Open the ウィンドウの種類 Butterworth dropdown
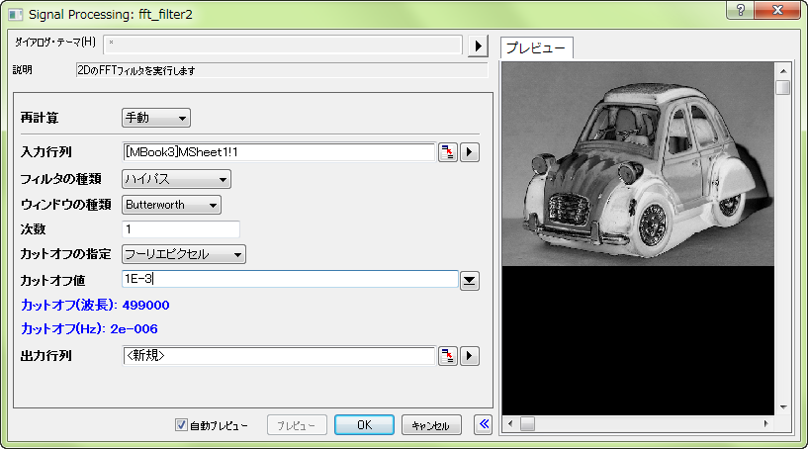Viewport: 808px width, 449px height. pyautogui.click(x=172, y=205)
